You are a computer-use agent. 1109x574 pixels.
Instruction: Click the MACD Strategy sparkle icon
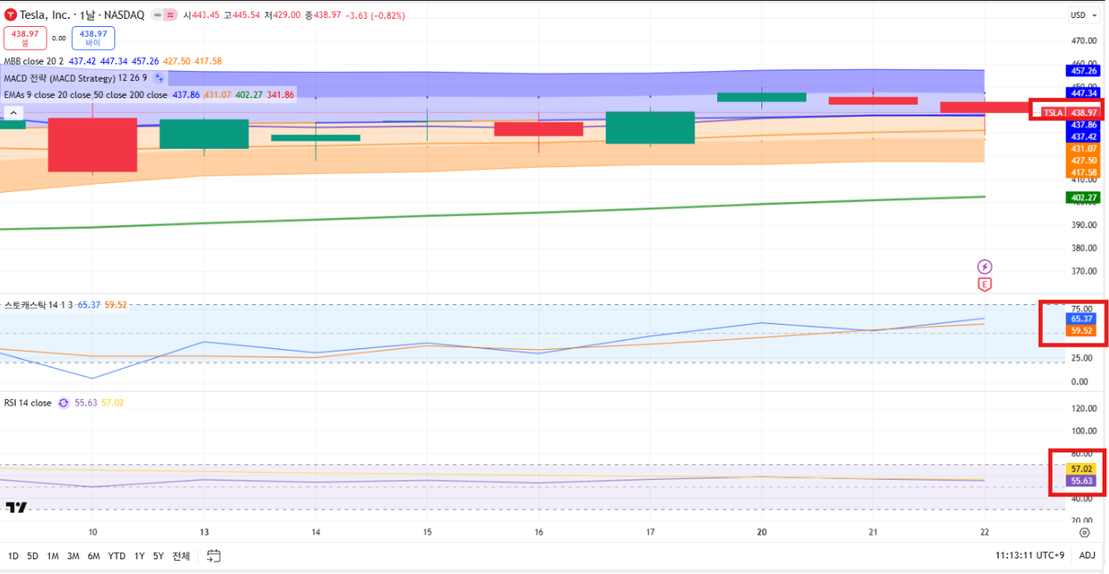[159, 78]
